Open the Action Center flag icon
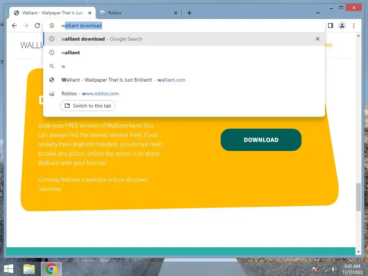The height and width of the screenshot is (276, 368). coord(315,269)
